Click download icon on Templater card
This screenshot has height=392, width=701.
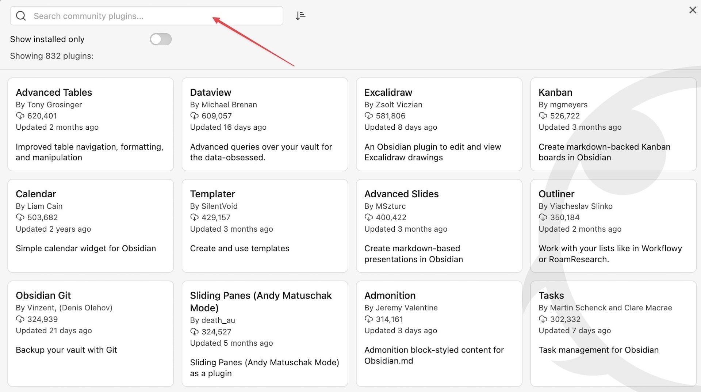point(194,217)
